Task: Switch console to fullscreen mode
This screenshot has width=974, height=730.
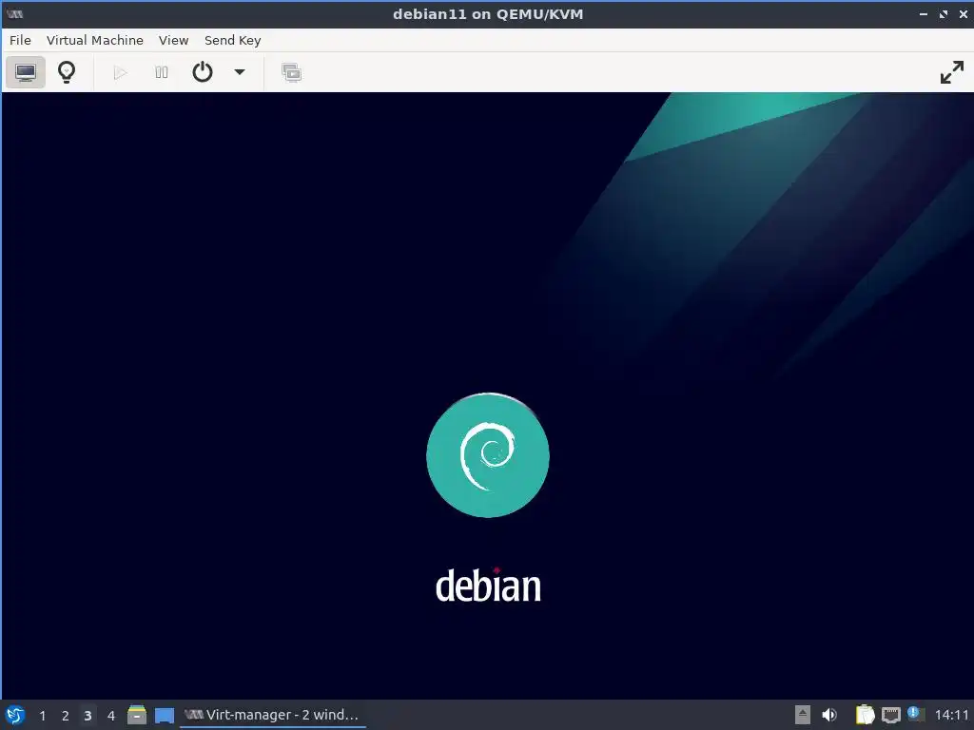Action: (x=951, y=72)
